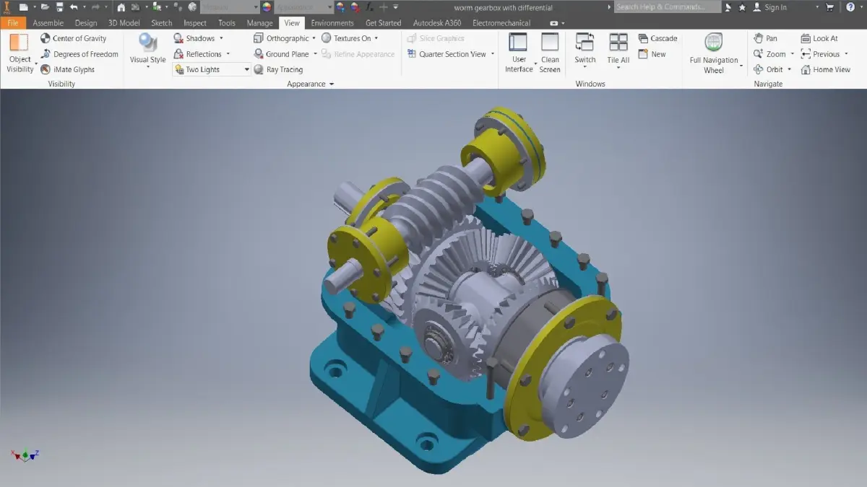
Task: Return to Home View
Action: pos(825,70)
